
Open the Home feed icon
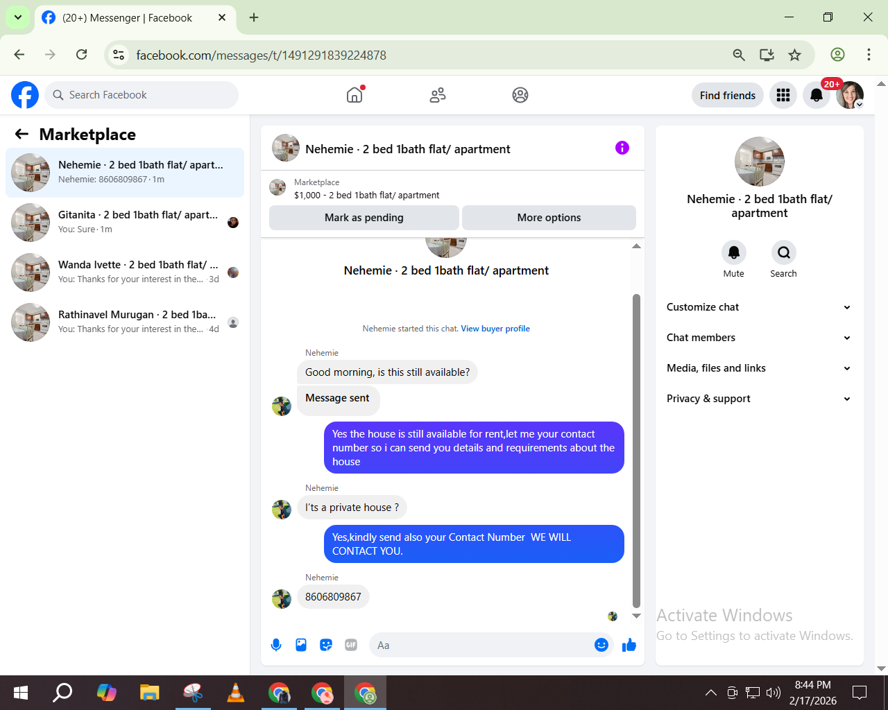[x=355, y=95]
